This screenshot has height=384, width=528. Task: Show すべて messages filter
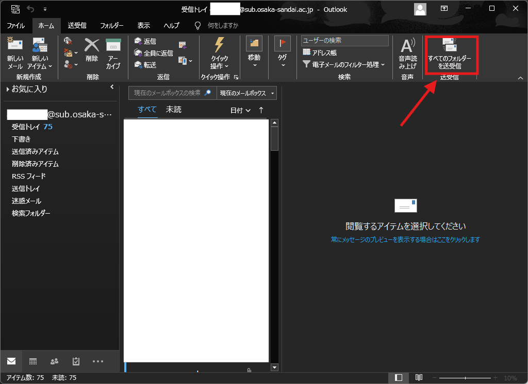[x=147, y=110]
